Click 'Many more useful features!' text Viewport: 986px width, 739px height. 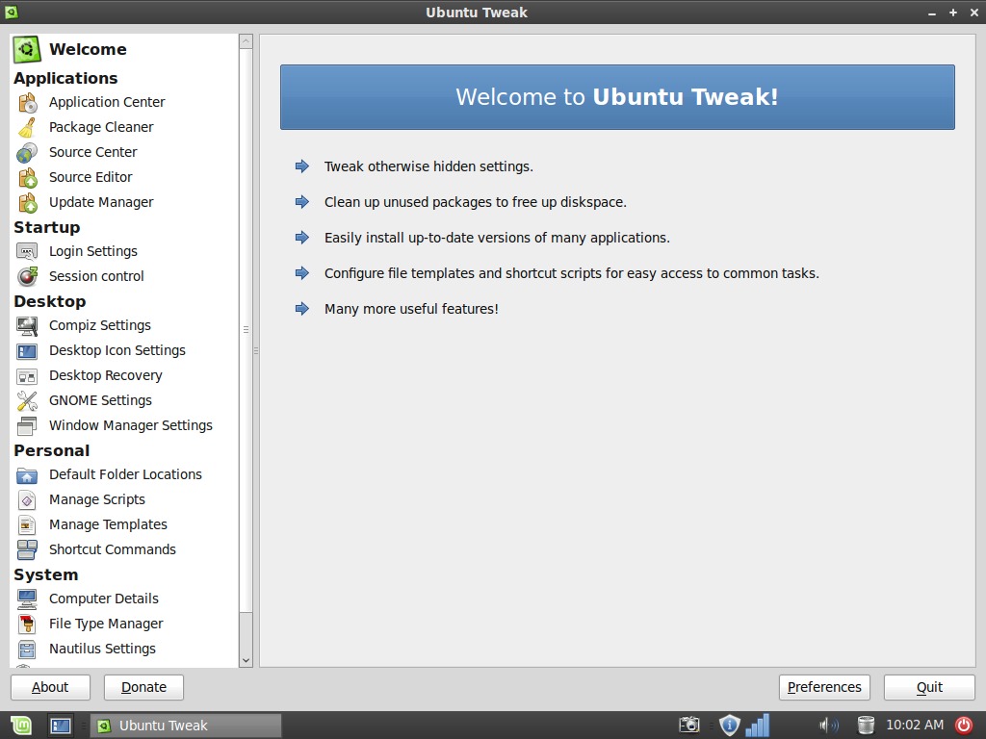[x=411, y=309]
